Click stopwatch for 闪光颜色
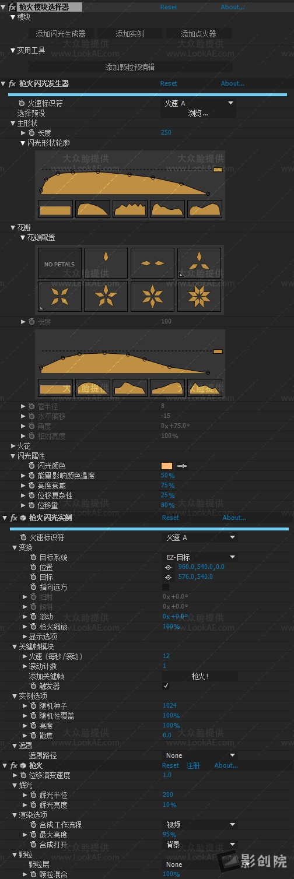This screenshot has width=294, height=879. click(x=32, y=466)
